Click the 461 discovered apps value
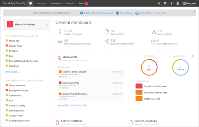Image resolution: width=199 pixels, height=127 pixels. tap(66, 41)
